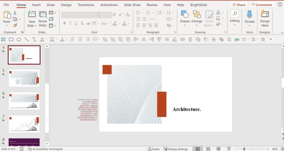The height and width of the screenshot is (151, 284).
Task: Click the spell check icon in status bar
Action: (22, 149)
